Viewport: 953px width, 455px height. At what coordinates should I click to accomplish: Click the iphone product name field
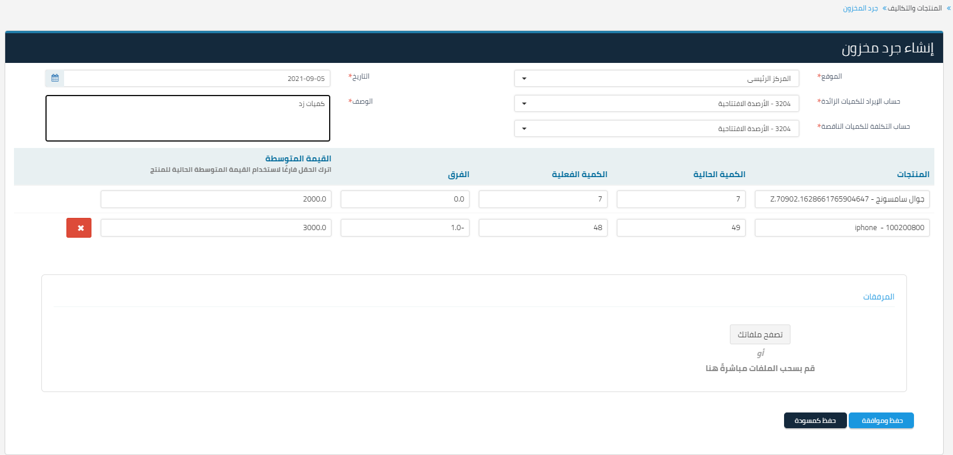[842, 228]
